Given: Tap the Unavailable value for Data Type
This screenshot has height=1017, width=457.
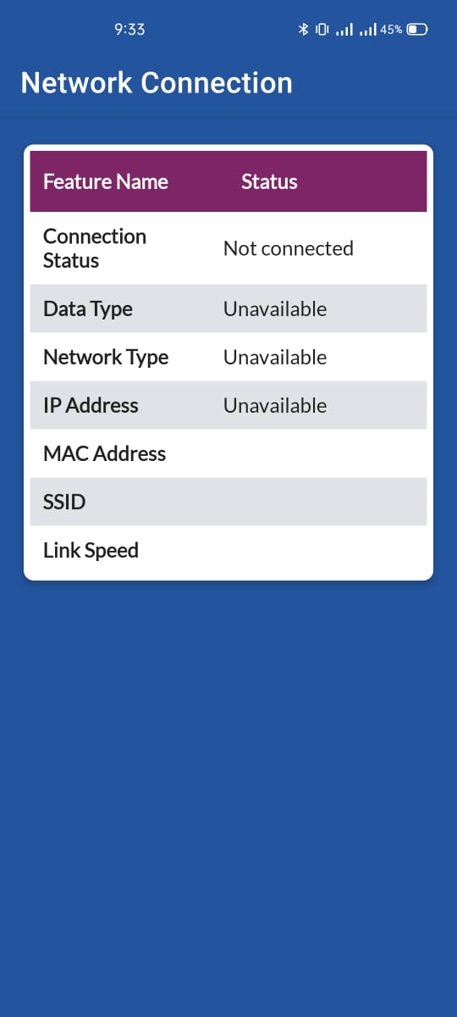Looking at the screenshot, I should pyautogui.click(x=275, y=309).
